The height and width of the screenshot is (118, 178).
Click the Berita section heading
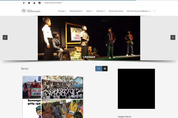(25, 69)
